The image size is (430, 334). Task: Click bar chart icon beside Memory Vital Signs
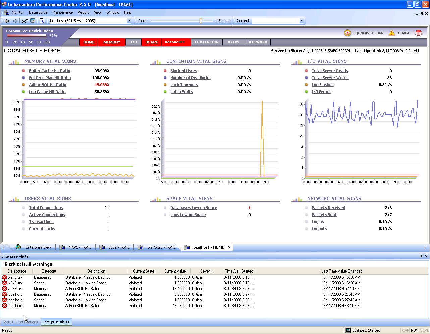coord(14,62)
